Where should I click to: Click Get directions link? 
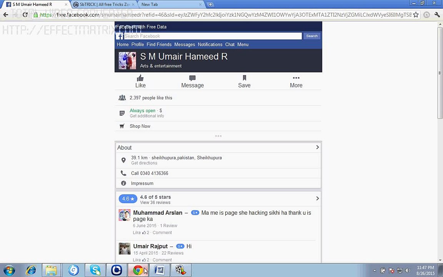[x=144, y=163]
